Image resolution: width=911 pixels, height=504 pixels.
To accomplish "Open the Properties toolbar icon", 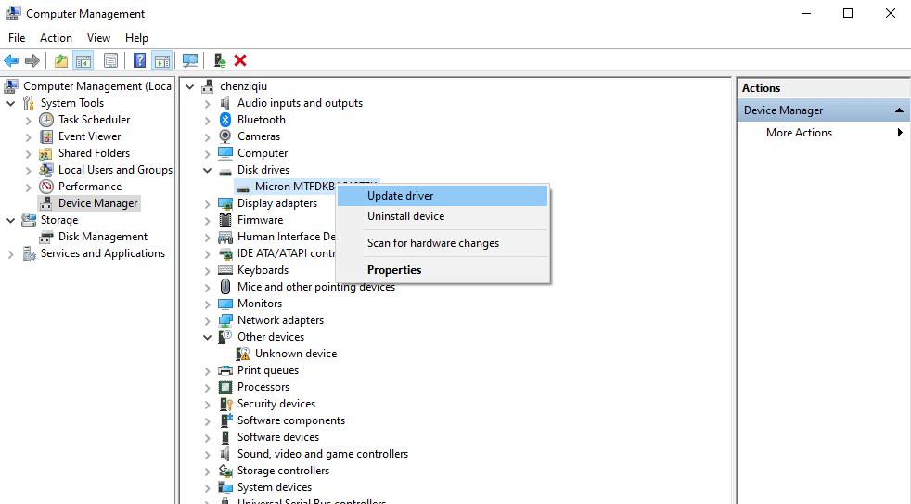I will point(110,61).
